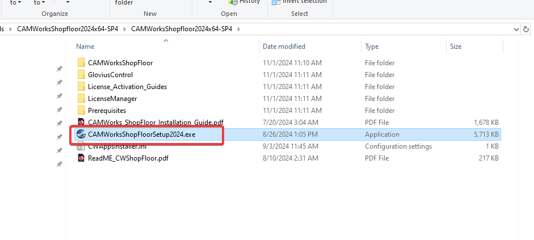Select the GloviusControl folder icon
Viewport: 534px width, 240px height.
[x=81, y=74]
